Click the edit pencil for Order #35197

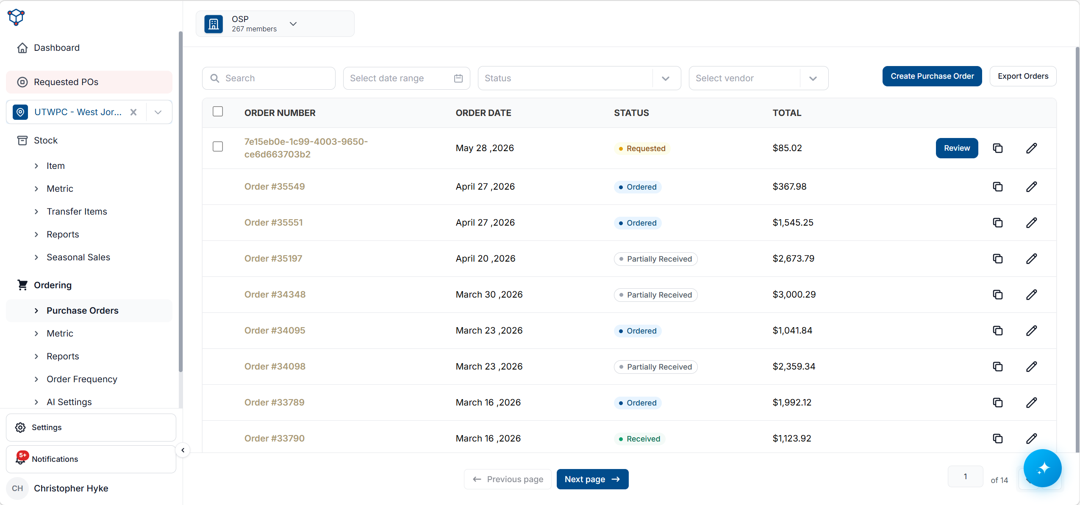(1031, 259)
